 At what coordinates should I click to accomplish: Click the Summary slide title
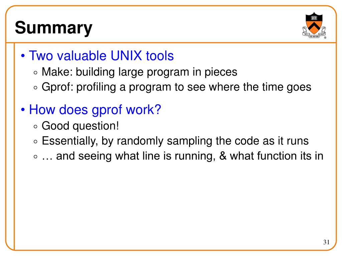point(54,28)
